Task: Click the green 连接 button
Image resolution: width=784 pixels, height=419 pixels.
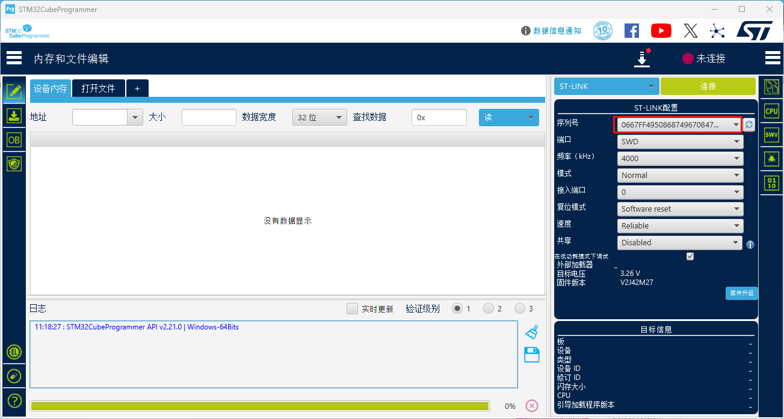Action: 708,86
